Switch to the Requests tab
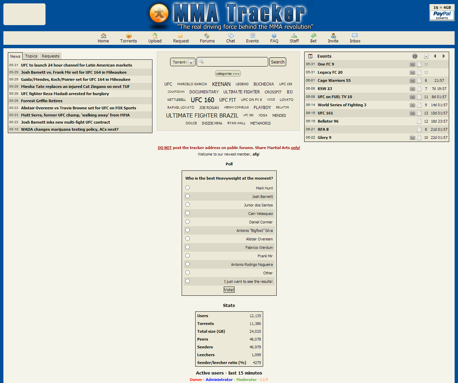This screenshot has height=383, width=458. coord(51,56)
